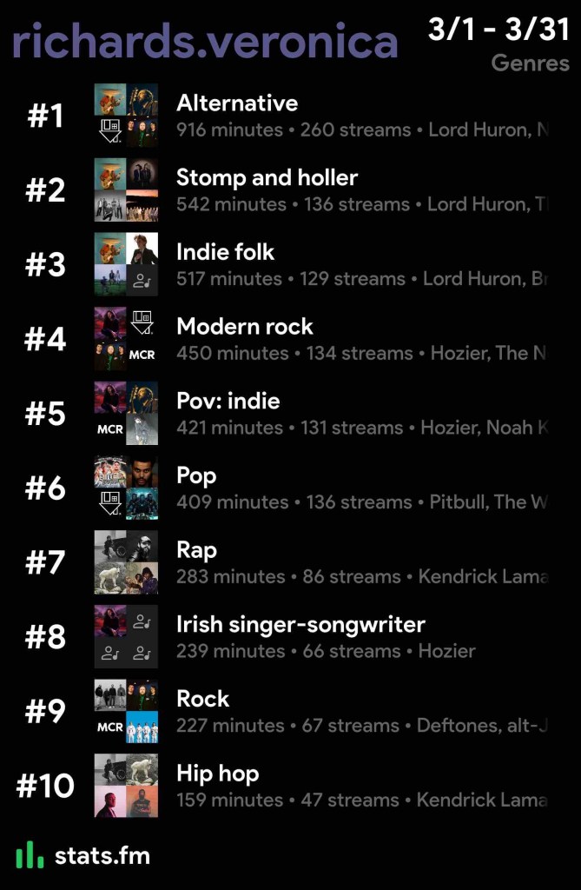
Task: Click the stats.fm brand text
Action: click(102, 855)
